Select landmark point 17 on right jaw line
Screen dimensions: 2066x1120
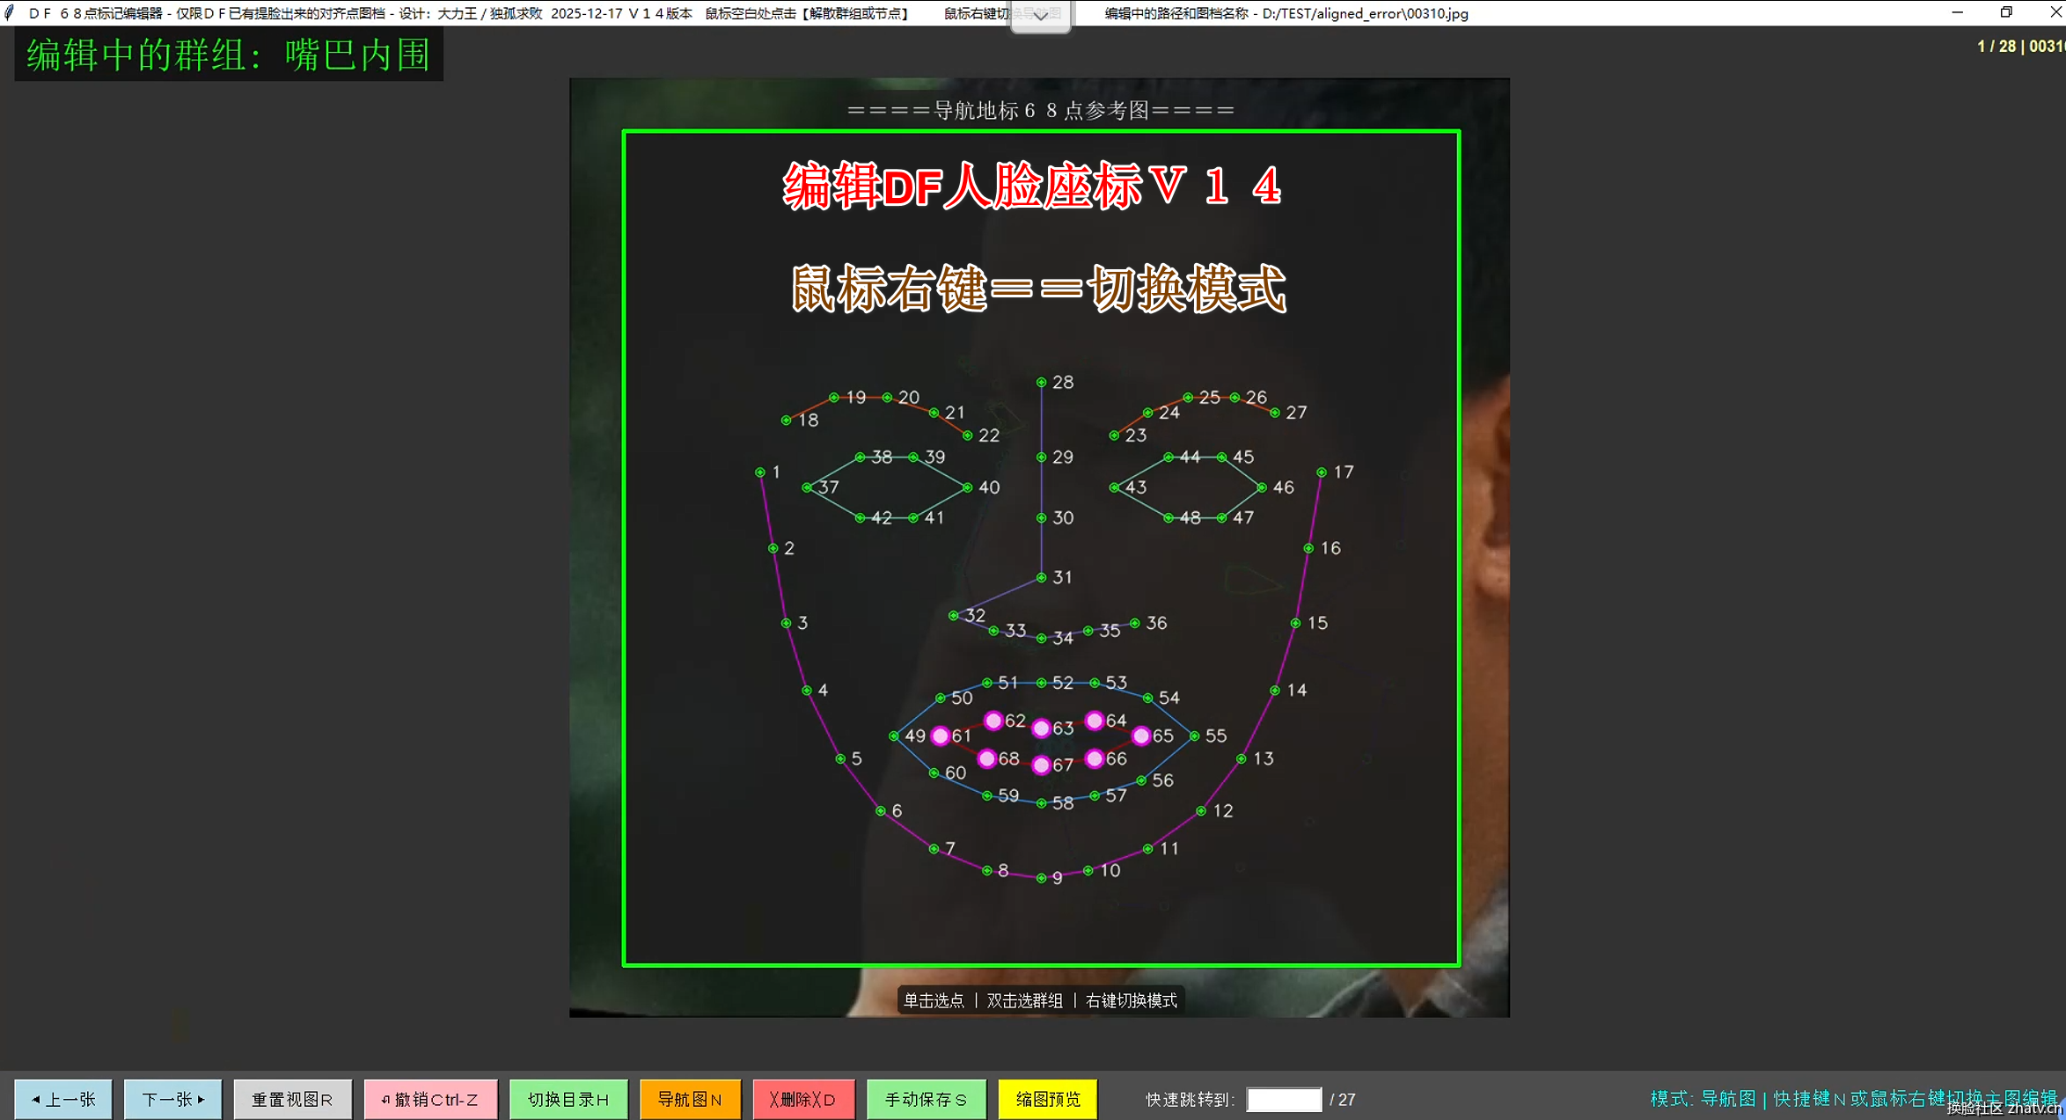pyautogui.click(x=1322, y=472)
